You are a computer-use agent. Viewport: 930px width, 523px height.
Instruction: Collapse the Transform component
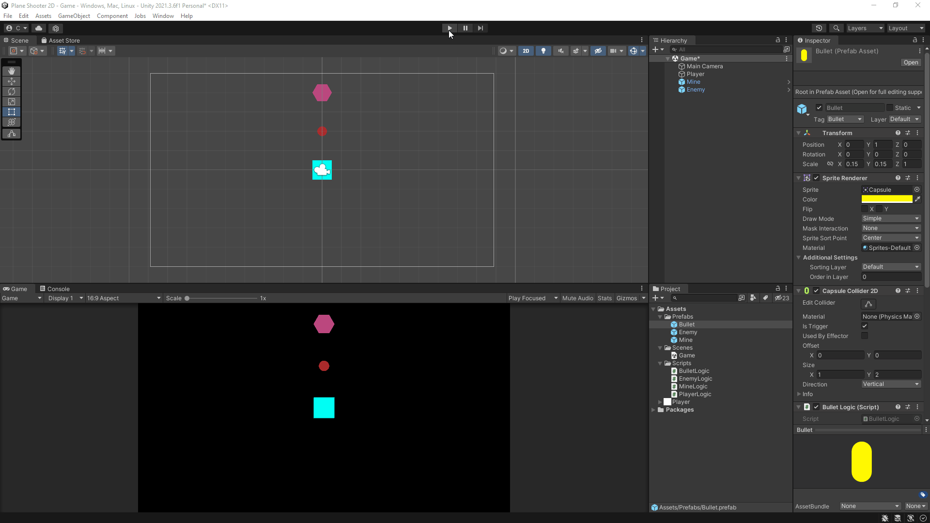(x=798, y=133)
